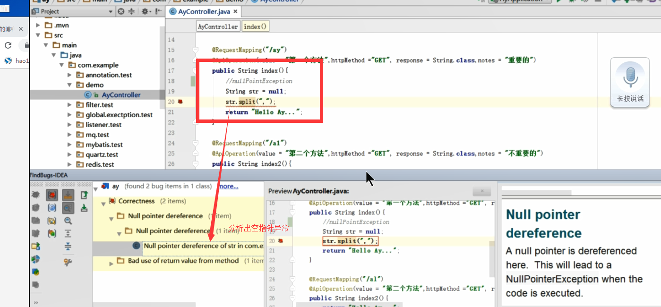Screen dimensions: 661x307
Task: Open Project panel settings gear
Action: 146,11
